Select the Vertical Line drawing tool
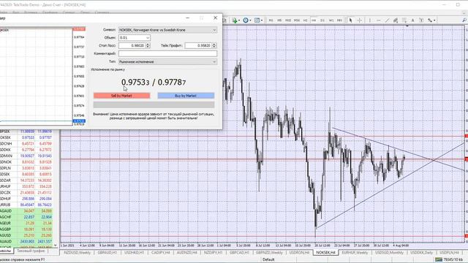 point(370,20)
